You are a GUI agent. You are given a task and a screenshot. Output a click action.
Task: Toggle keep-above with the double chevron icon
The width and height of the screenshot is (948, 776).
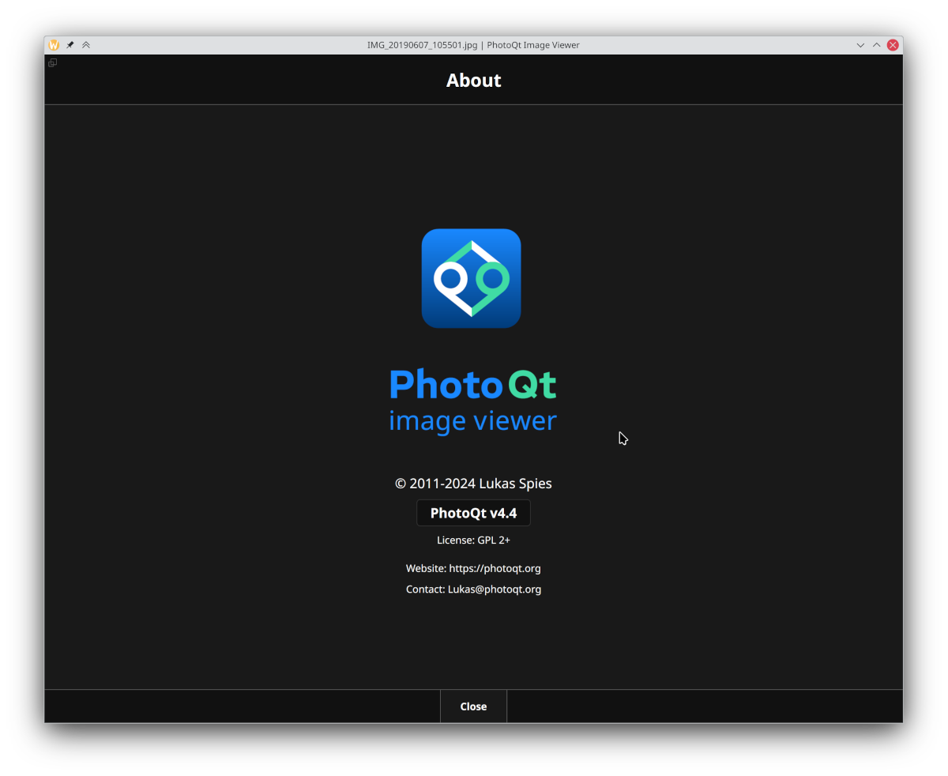[86, 45]
